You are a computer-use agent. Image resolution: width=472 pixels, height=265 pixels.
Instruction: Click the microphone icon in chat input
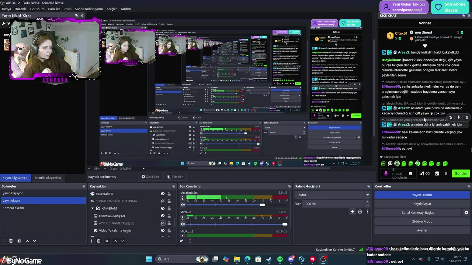pyautogui.click(x=386, y=173)
